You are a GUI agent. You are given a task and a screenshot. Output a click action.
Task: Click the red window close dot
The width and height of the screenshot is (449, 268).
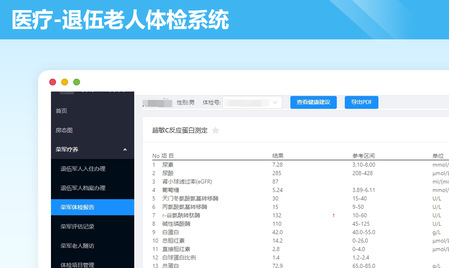pos(53,82)
